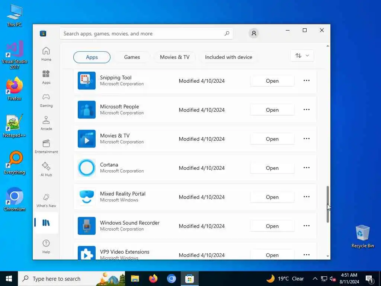Expand the sort order dropdown
Screen dimensions: 381x286
tap(302, 56)
